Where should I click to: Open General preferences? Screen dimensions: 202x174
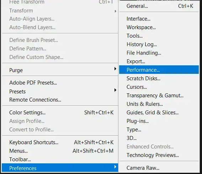tap(159, 6)
